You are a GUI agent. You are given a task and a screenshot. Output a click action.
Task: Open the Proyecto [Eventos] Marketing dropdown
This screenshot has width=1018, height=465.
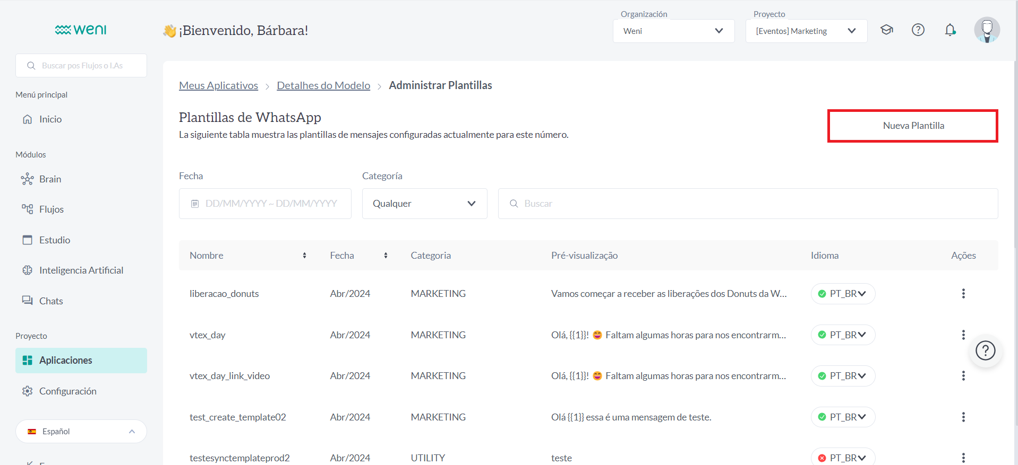(806, 31)
